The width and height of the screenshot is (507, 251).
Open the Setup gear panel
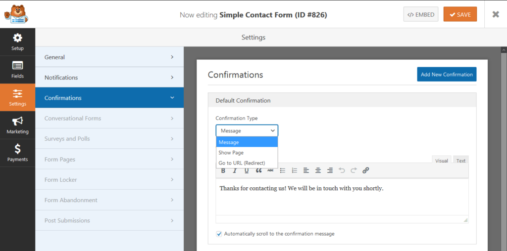coord(17,42)
